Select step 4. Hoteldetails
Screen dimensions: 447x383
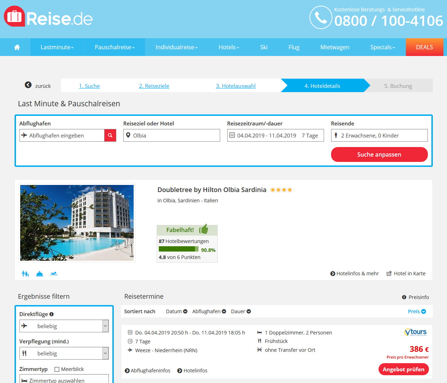(x=323, y=86)
